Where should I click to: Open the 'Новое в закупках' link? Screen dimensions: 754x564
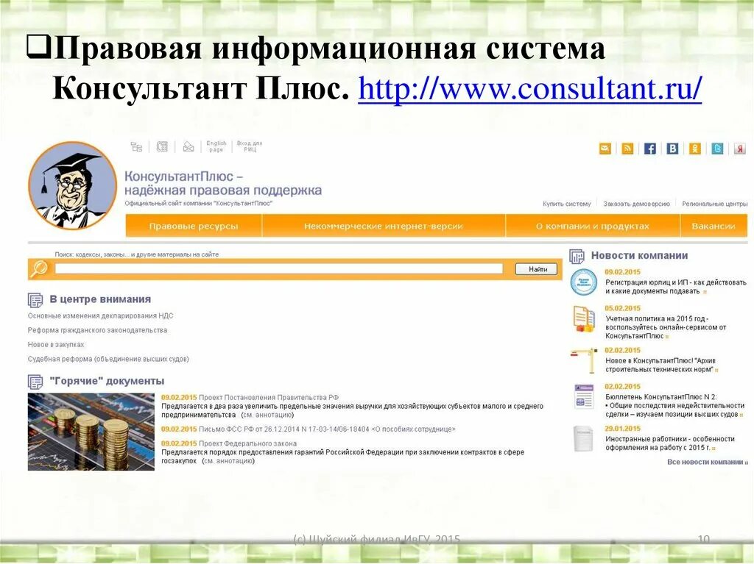(x=56, y=345)
